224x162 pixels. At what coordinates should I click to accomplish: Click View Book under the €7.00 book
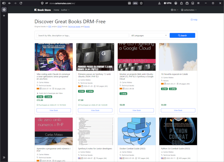(95, 110)
